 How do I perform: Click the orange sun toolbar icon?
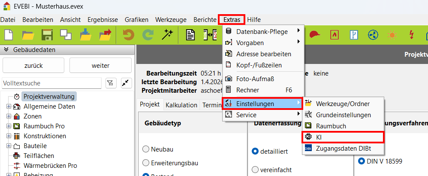[392, 34]
